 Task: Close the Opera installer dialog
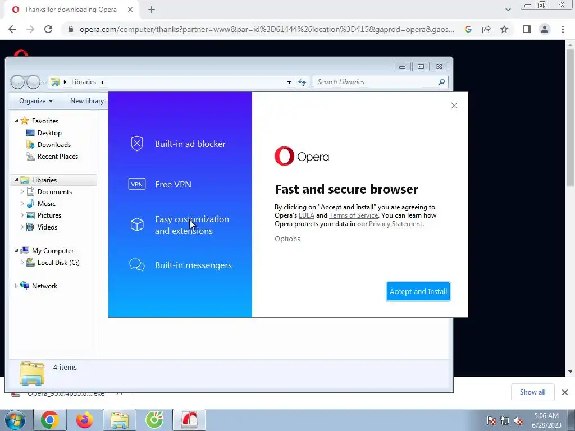pos(454,106)
